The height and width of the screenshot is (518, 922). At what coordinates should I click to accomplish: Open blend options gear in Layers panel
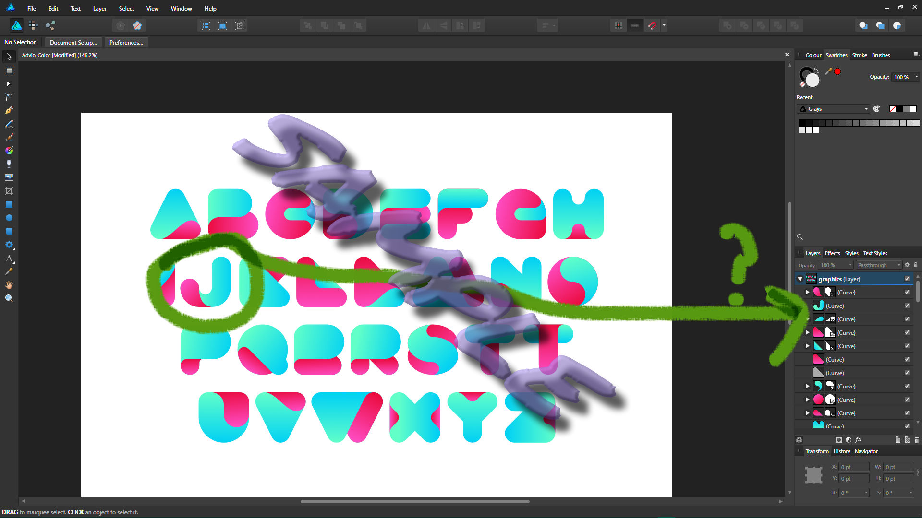tap(907, 265)
